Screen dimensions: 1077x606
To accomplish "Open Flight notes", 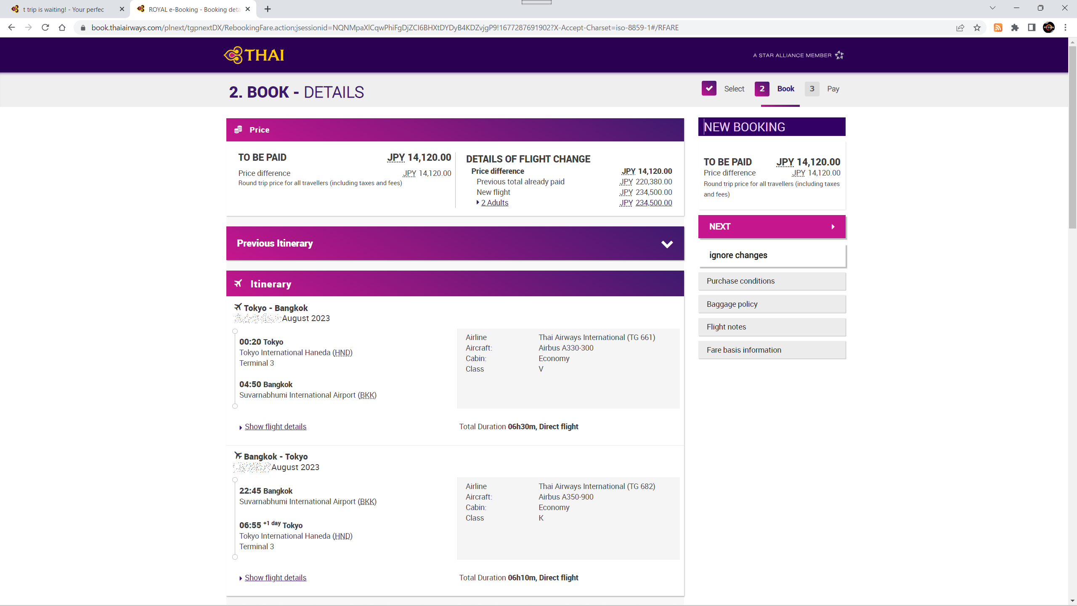I will [772, 327].
